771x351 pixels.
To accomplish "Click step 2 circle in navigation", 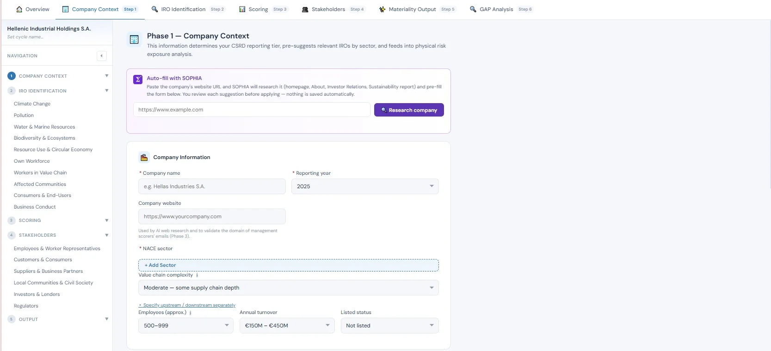I will click(12, 91).
